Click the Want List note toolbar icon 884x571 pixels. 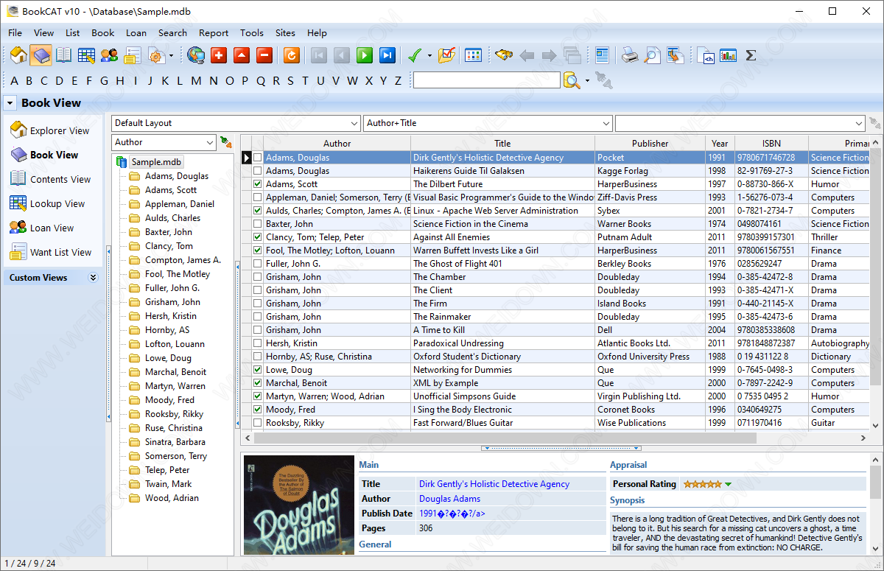click(x=133, y=55)
